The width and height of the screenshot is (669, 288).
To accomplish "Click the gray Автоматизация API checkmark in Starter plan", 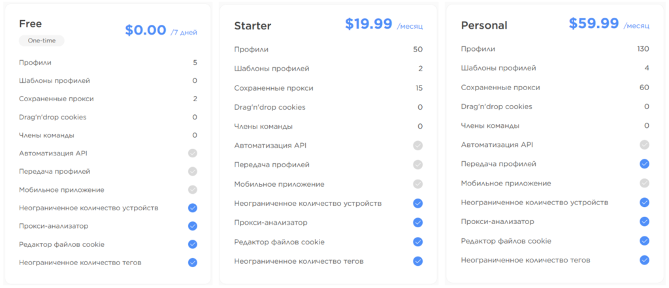I will click(x=417, y=146).
